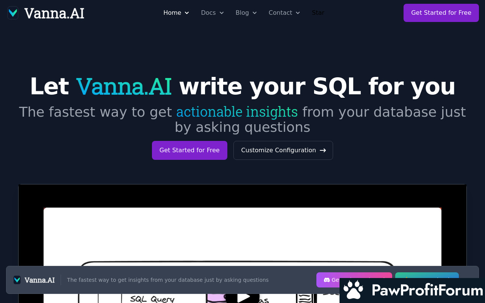485x303 pixels.
Task: Click the Vanna.AI checkmark logo icon in header
Action: coord(13,13)
